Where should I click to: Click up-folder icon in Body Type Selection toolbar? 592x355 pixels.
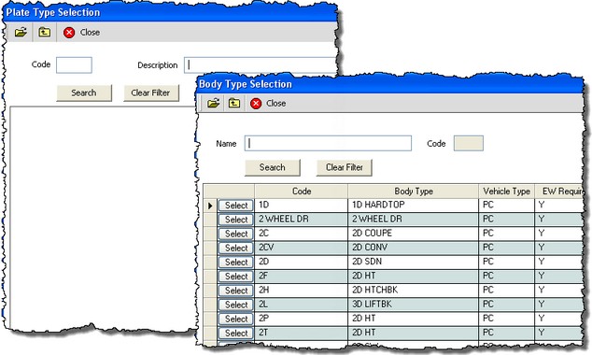click(x=234, y=103)
